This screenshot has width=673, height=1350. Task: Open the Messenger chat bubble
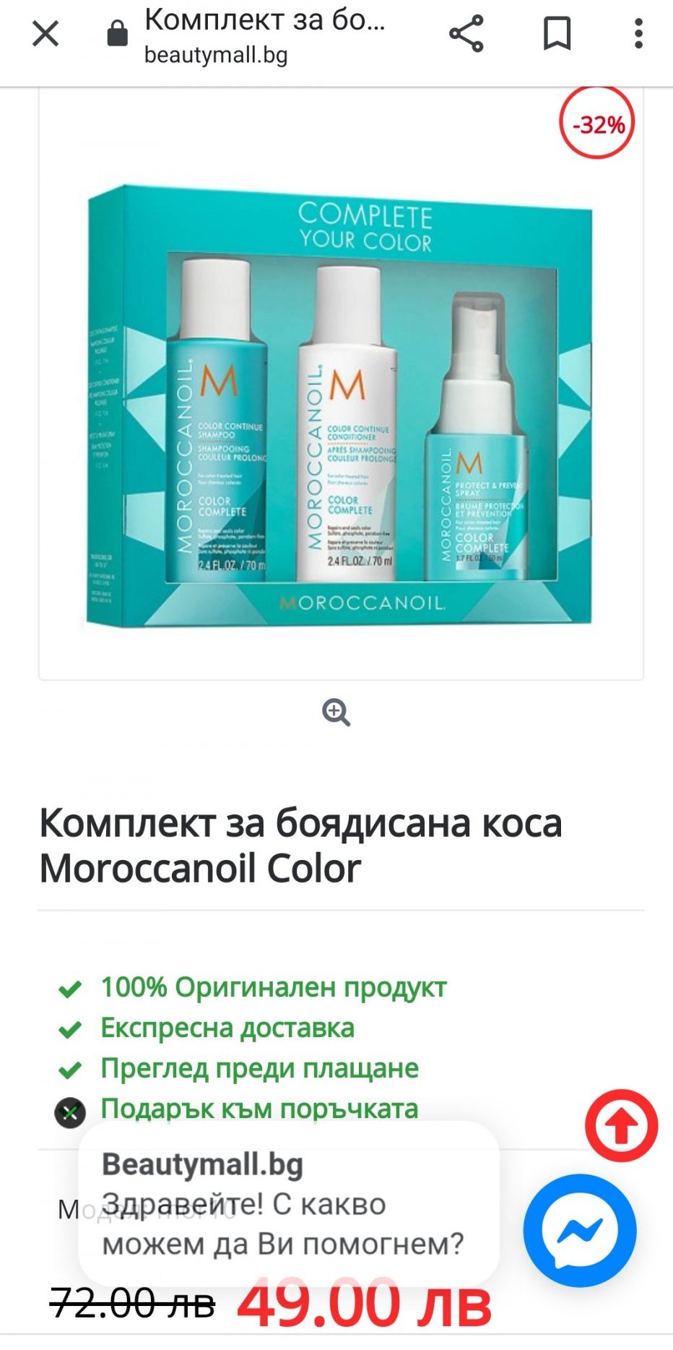tap(580, 1230)
